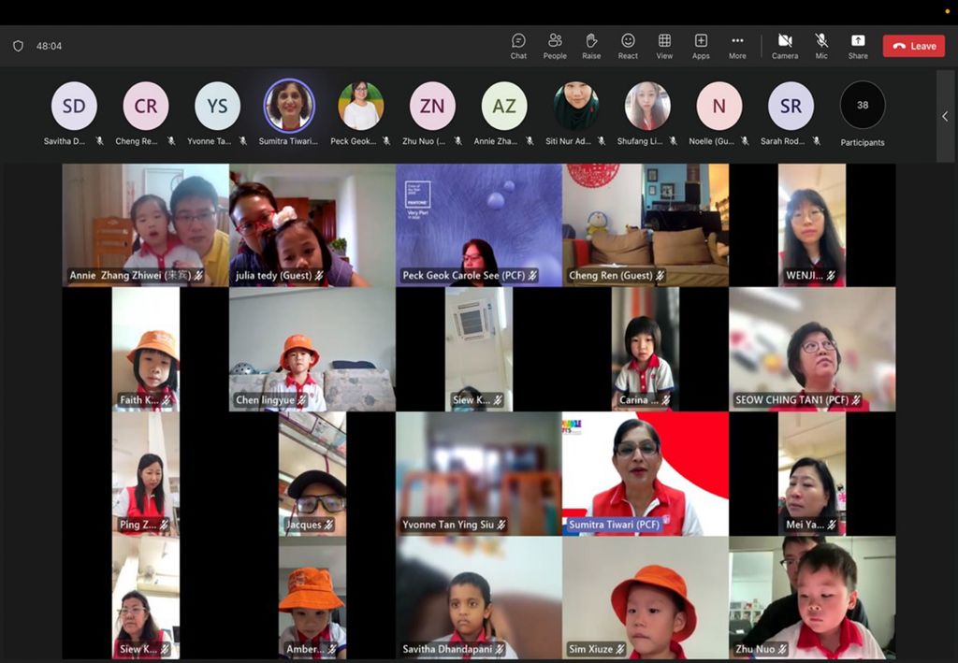Click WENJI video tile
The image size is (958, 663).
tap(812, 224)
